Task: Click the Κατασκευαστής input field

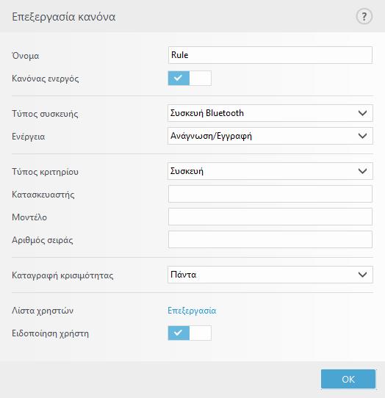Action: click(x=270, y=194)
